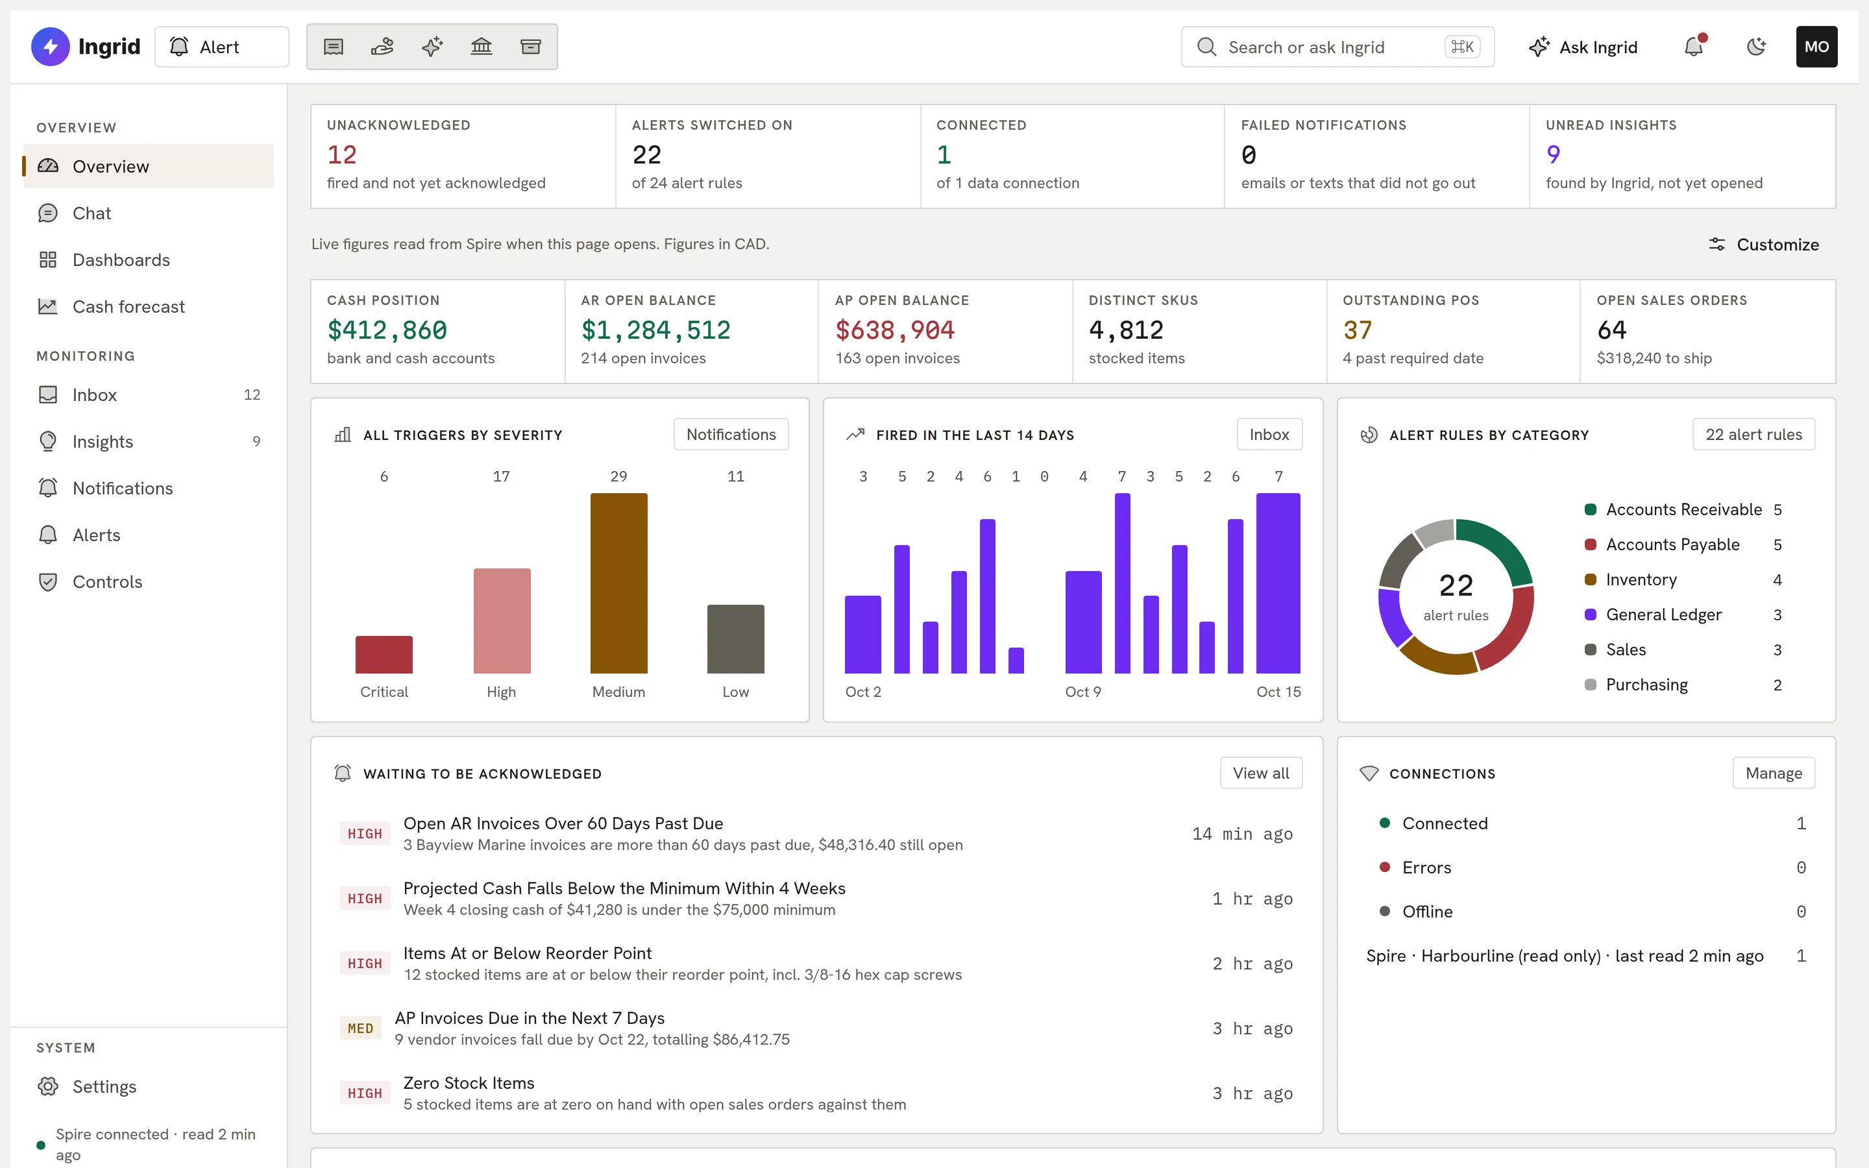
Task: Open Controls in the sidebar
Action: click(x=148, y=581)
